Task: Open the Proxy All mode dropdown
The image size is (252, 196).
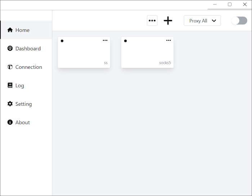Action: pyautogui.click(x=202, y=21)
